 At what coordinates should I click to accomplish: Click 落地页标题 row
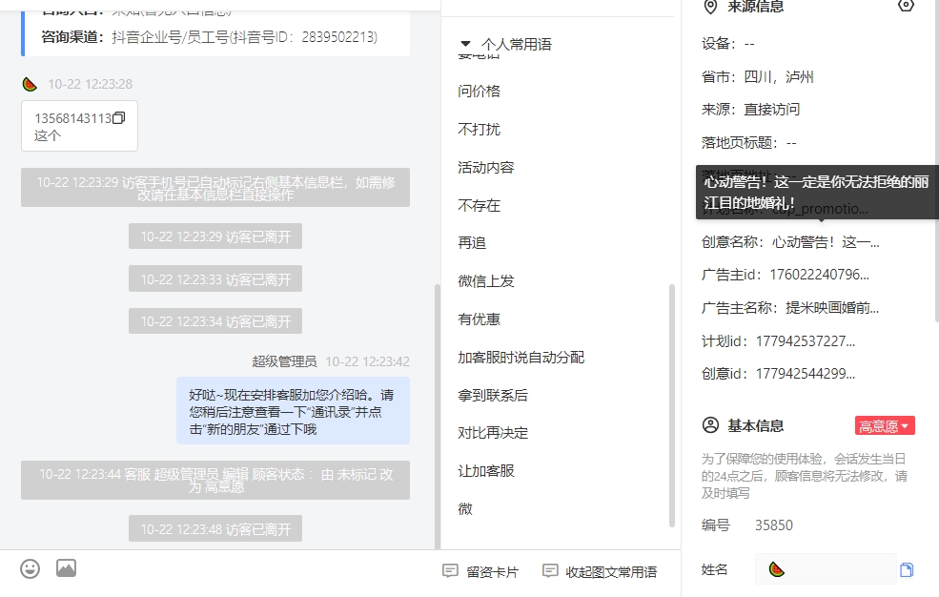click(x=749, y=142)
